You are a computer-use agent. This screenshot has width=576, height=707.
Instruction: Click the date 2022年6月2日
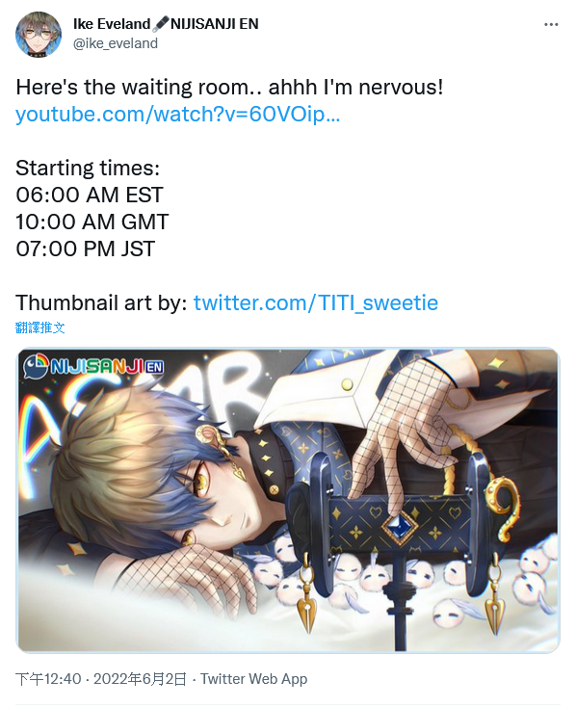point(140,679)
